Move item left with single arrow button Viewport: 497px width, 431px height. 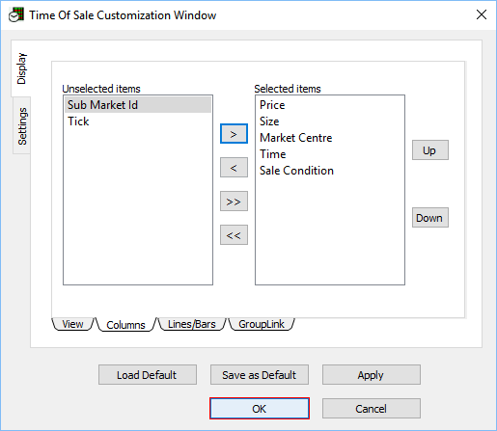[x=234, y=167]
